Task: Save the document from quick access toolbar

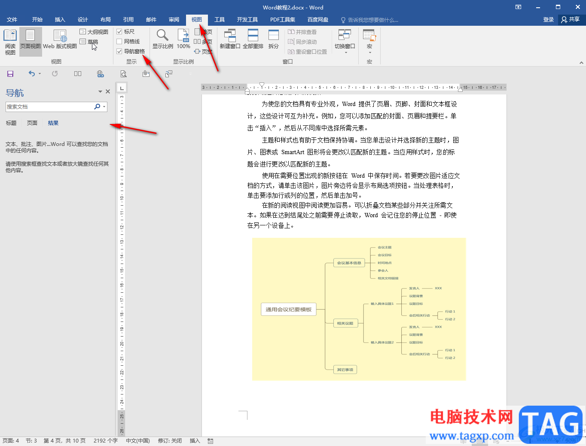Action: point(10,74)
